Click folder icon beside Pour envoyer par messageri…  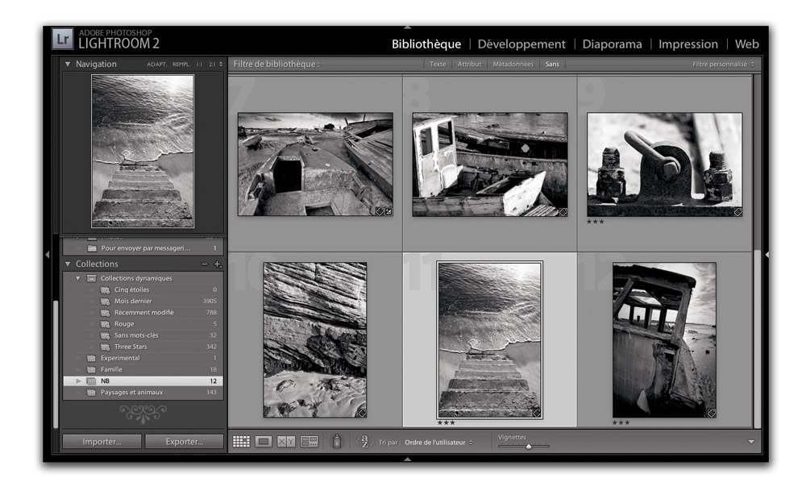click(92, 248)
